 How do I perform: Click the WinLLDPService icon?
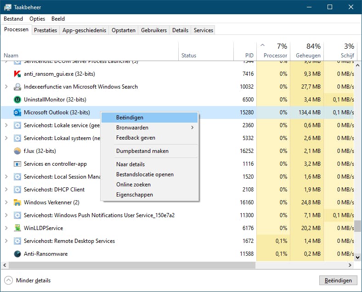pos(17,228)
